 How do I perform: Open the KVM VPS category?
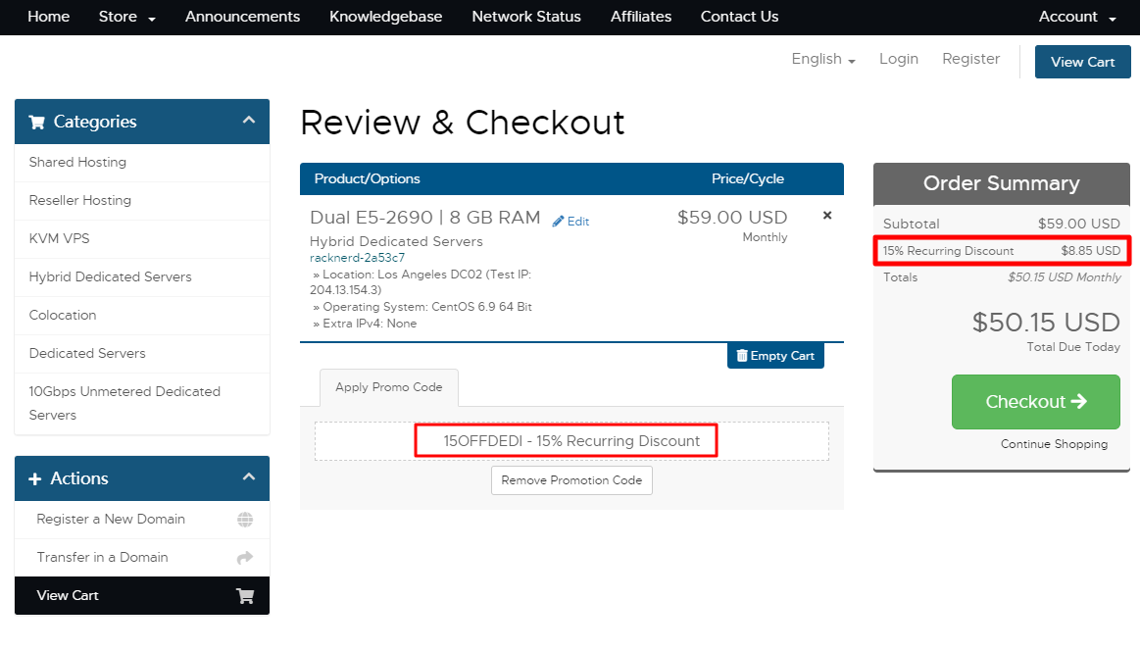point(59,238)
